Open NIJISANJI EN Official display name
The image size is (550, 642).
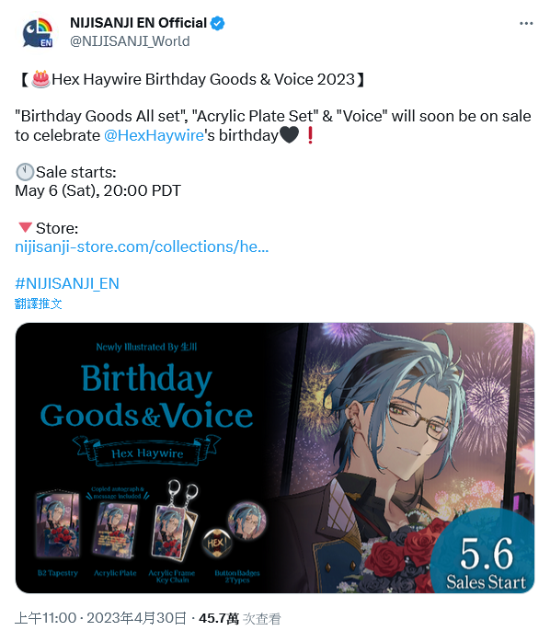click(x=139, y=23)
